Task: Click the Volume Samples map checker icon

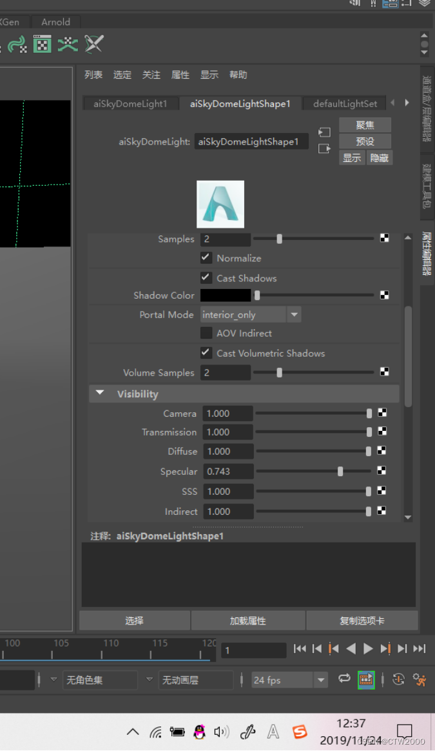Action: [384, 372]
